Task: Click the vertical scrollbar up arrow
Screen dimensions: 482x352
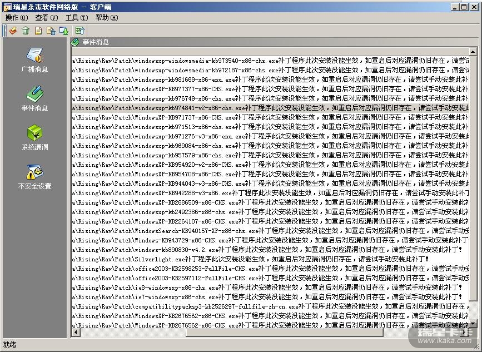Action: point(473,52)
